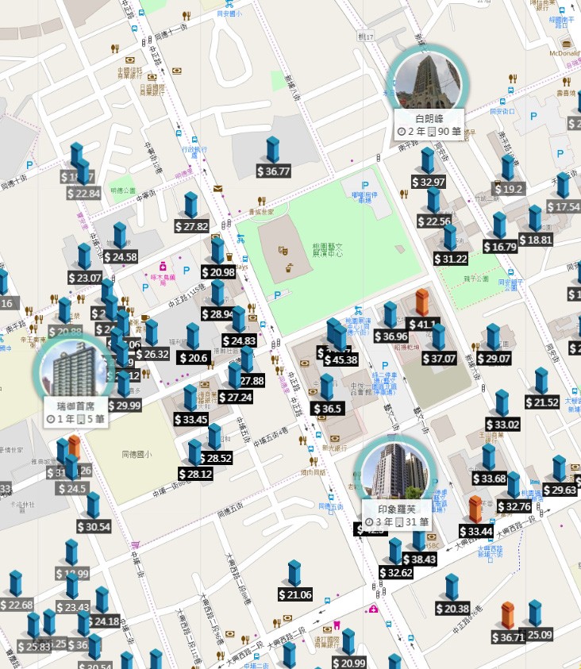Select the blue pin priced $21.52
Screen dimensions: 581x669
point(541,381)
